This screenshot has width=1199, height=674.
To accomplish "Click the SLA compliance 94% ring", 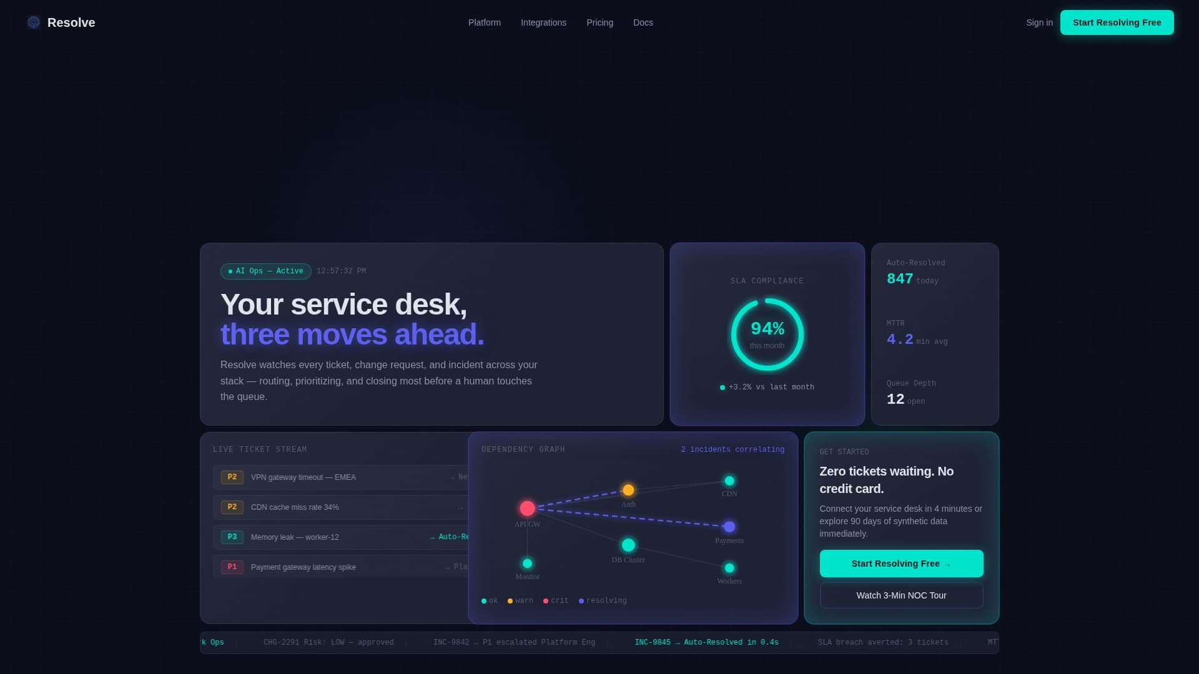I will tap(767, 335).
